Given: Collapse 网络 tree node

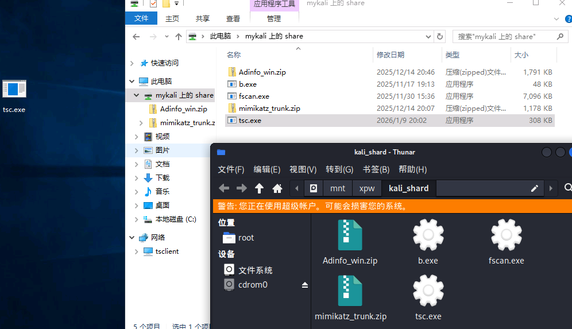Looking at the screenshot, I should click(x=132, y=238).
